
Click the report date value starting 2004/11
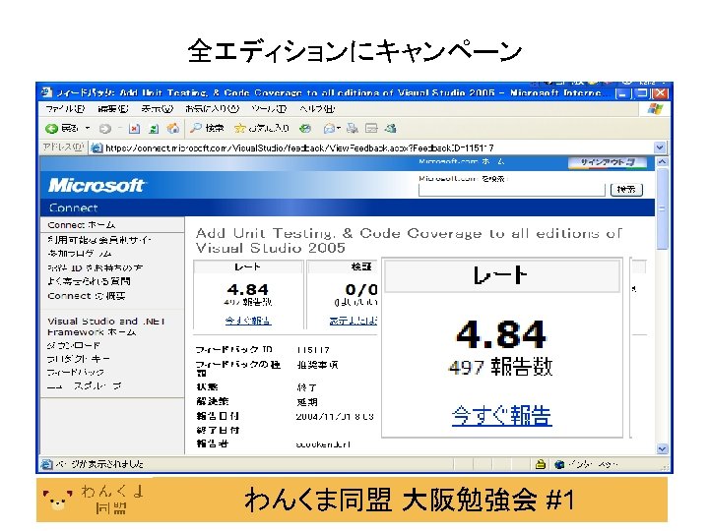click(x=335, y=416)
